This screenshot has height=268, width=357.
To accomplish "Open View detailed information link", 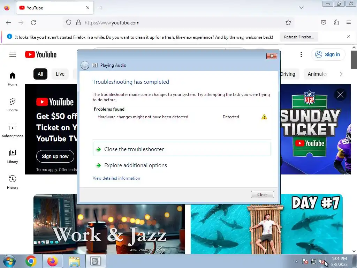I will point(116,178).
